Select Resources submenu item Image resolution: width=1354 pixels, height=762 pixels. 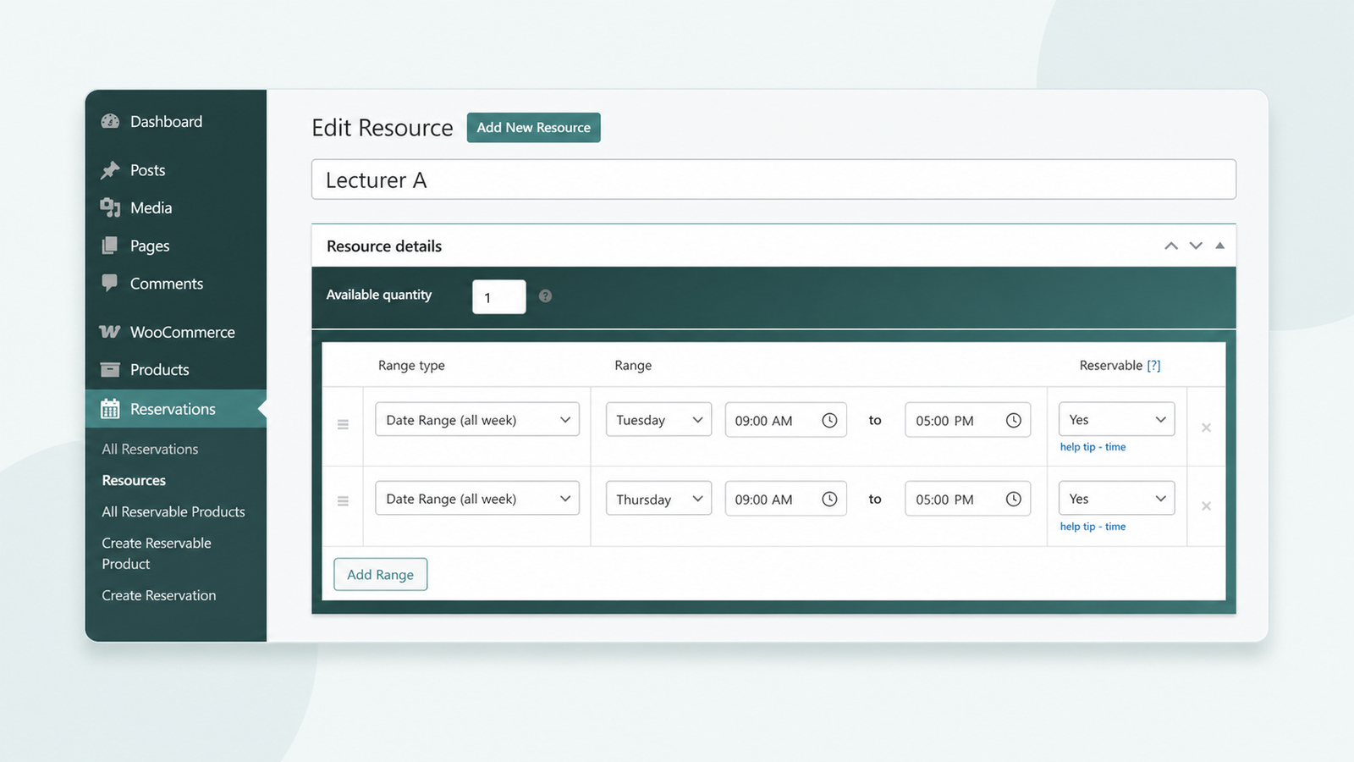tap(134, 480)
